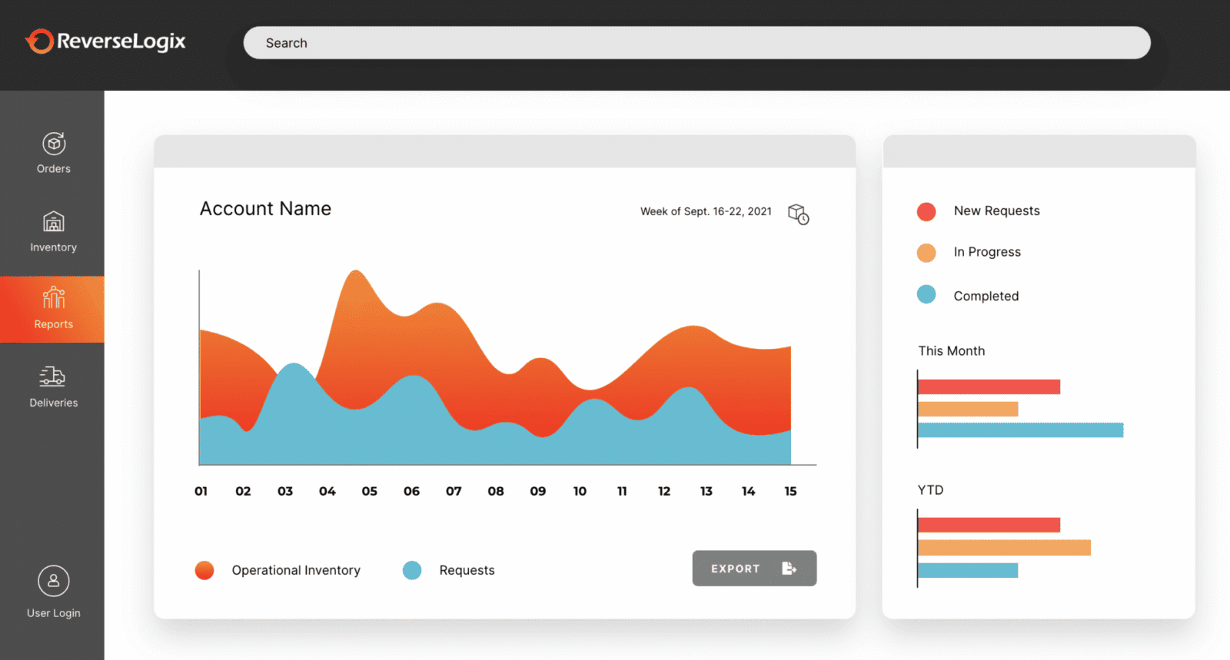1230x660 pixels.
Task: Click the 08 axis label
Action: pos(496,491)
